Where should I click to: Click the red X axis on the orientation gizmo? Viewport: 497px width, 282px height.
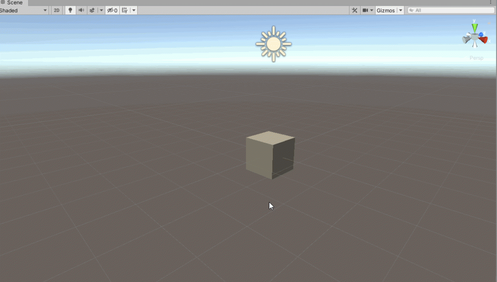(x=484, y=39)
